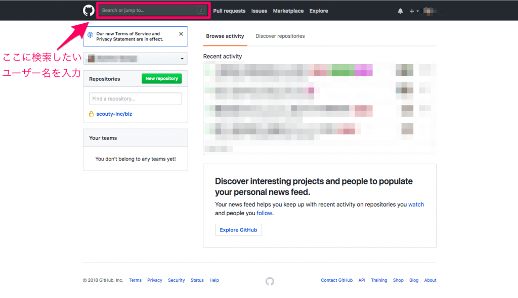The image size is (518, 298).
Task: Click the footer GitHub logo mark
Action: click(270, 281)
